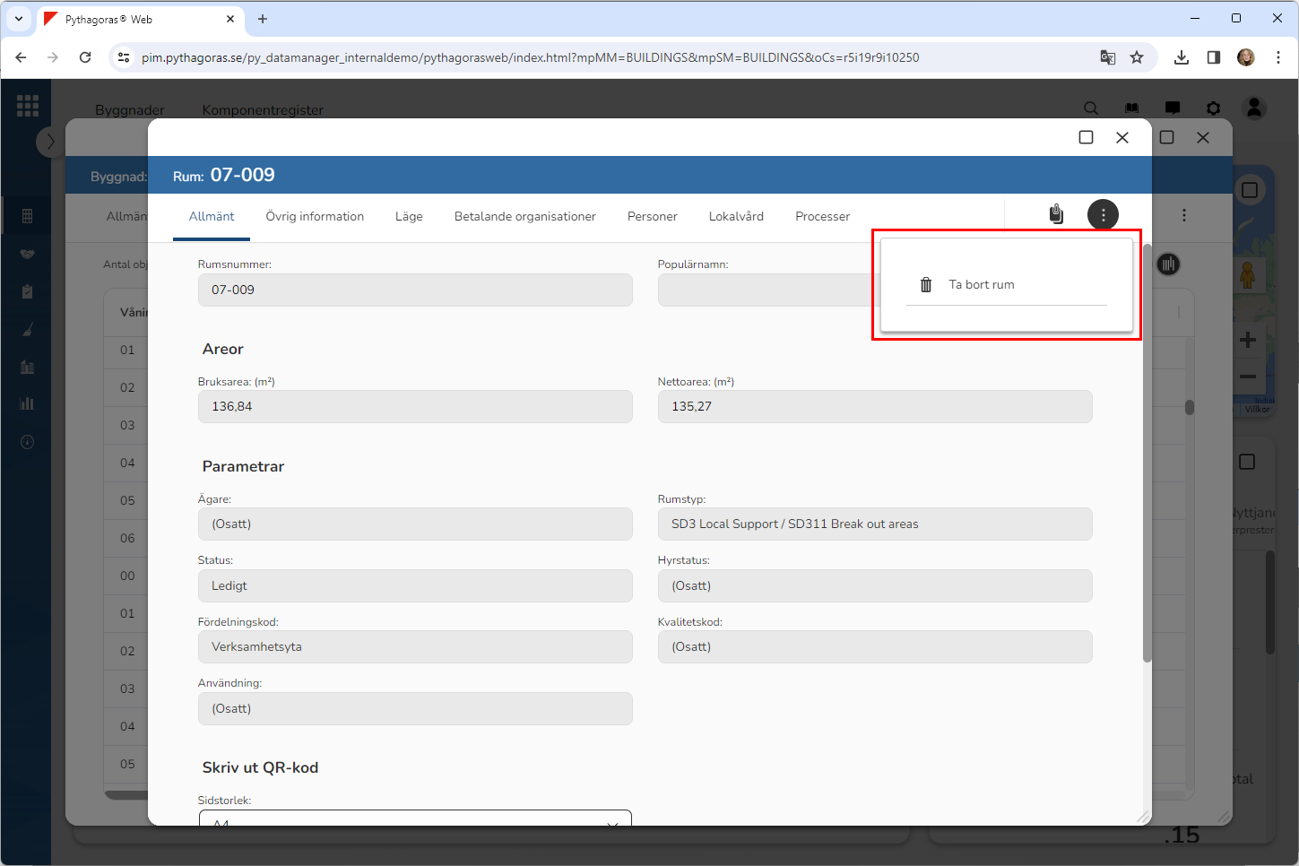Open the Chrome tab search dropdown
Screen dimensions: 1299x866
tap(19, 19)
